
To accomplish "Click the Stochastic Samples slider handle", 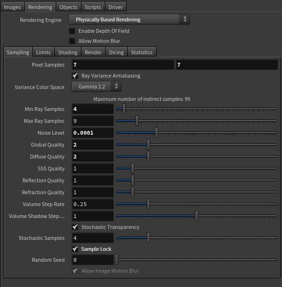I will 149,238.
